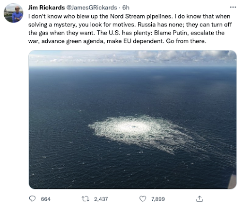Click the tweet text about Nord Stream pipelines
Screen dimensions: 242x206
pos(130,28)
